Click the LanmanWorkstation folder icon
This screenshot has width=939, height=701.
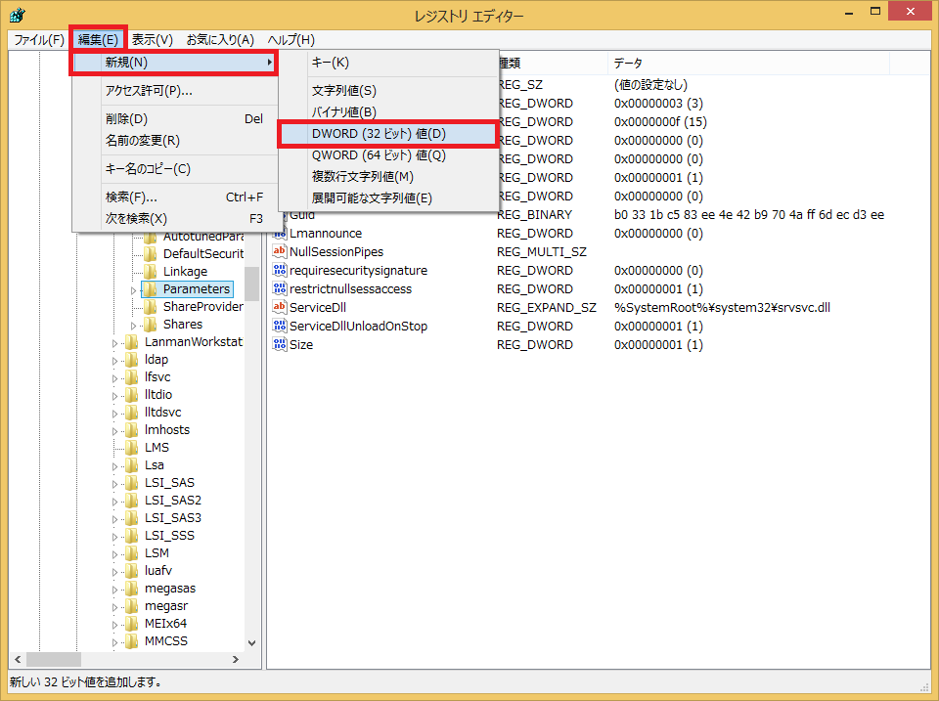pyautogui.click(x=132, y=342)
